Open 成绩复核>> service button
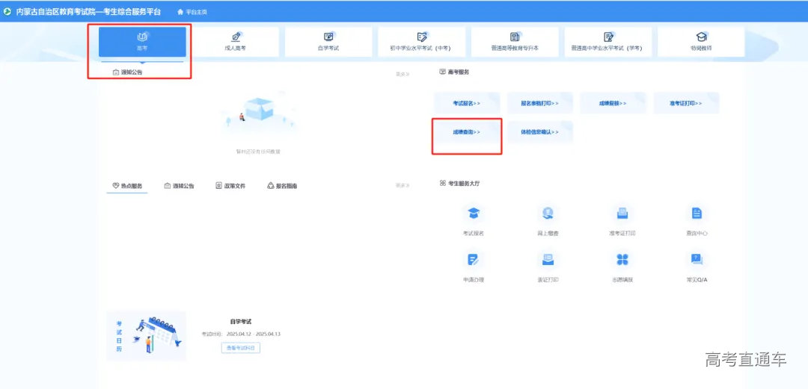 point(613,103)
